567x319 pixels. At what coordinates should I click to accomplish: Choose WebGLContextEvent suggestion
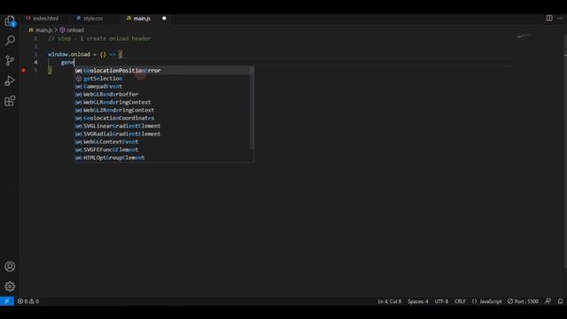[x=164, y=142]
